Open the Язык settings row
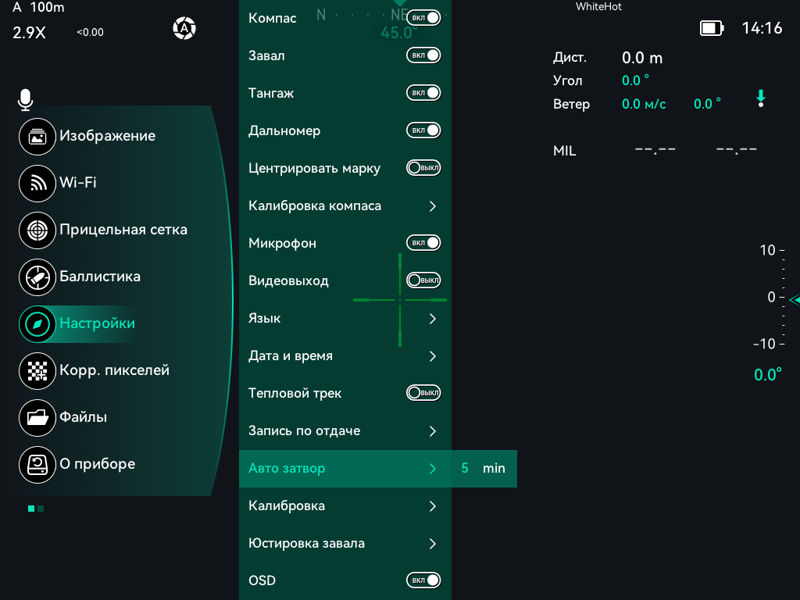The width and height of the screenshot is (800, 600). (x=345, y=319)
